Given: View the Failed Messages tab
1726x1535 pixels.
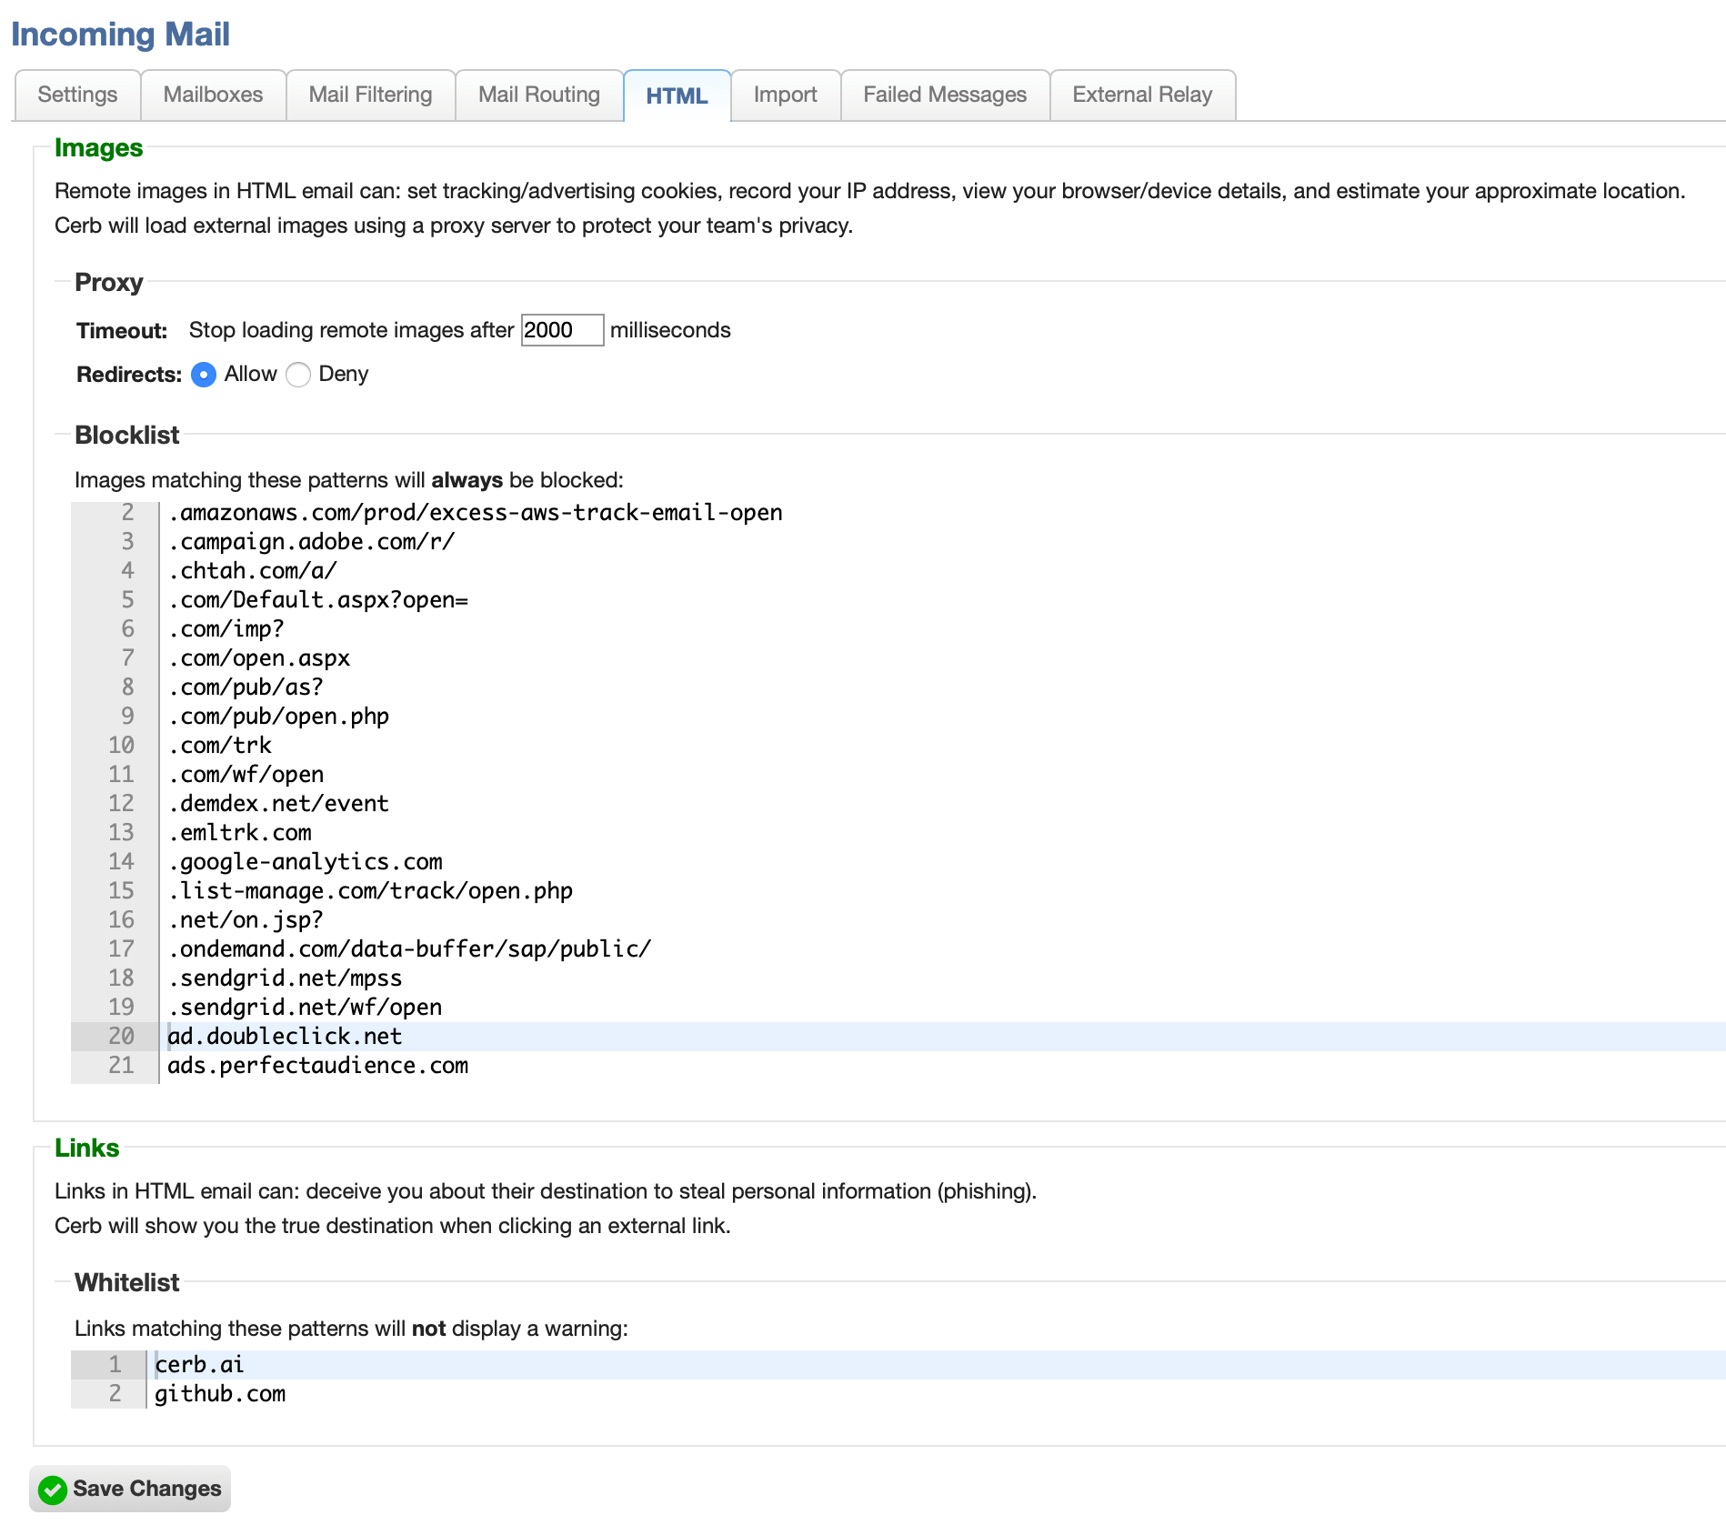Looking at the screenshot, I should [x=945, y=95].
